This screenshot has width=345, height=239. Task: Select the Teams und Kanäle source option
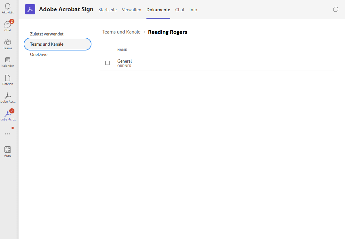(46, 44)
